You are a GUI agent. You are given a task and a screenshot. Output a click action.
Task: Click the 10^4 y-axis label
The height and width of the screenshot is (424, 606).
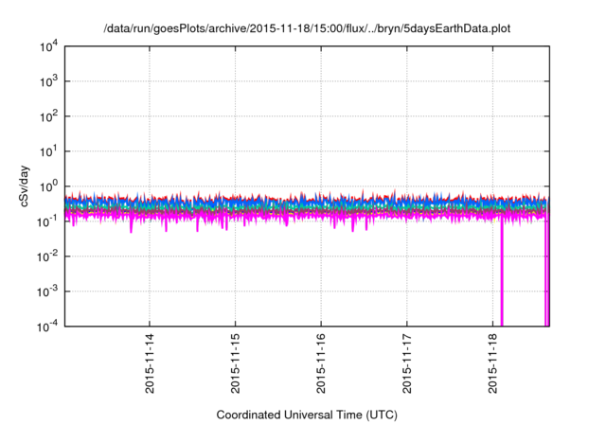[49, 46]
